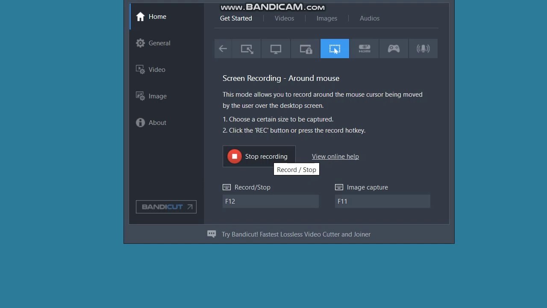Screen dimensions: 547x308
Task: Click the Stop recording button
Action: pos(259,157)
